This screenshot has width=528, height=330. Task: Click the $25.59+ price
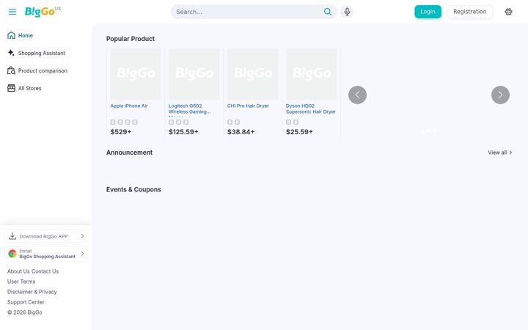299,132
